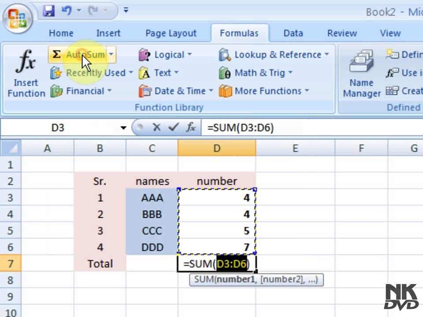Viewport: 423px width, 317px height.
Task: Open the Logical functions menu
Action: pyautogui.click(x=165, y=55)
